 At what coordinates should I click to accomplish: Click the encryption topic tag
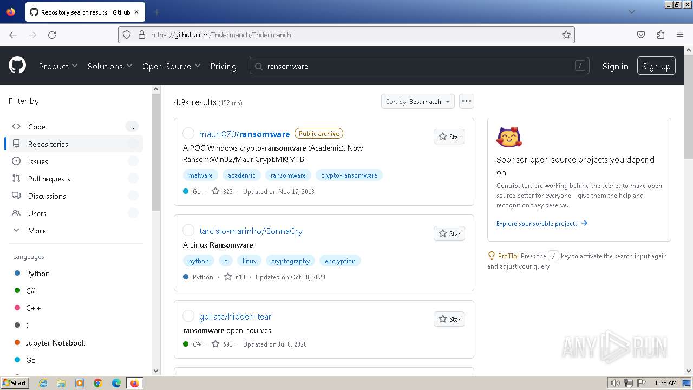click(340, 261)
